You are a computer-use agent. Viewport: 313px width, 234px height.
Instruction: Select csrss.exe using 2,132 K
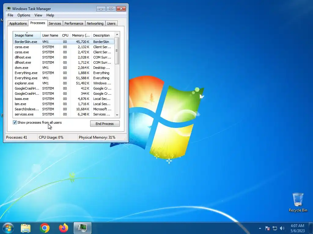click(64, 47)
